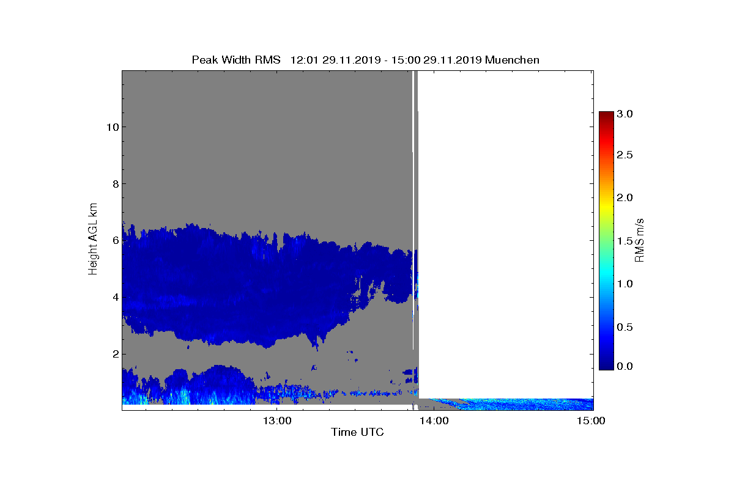Click the 13:00 time axis label
The height and width of the screenshot is (489, 734).
[x=280, y=420]
